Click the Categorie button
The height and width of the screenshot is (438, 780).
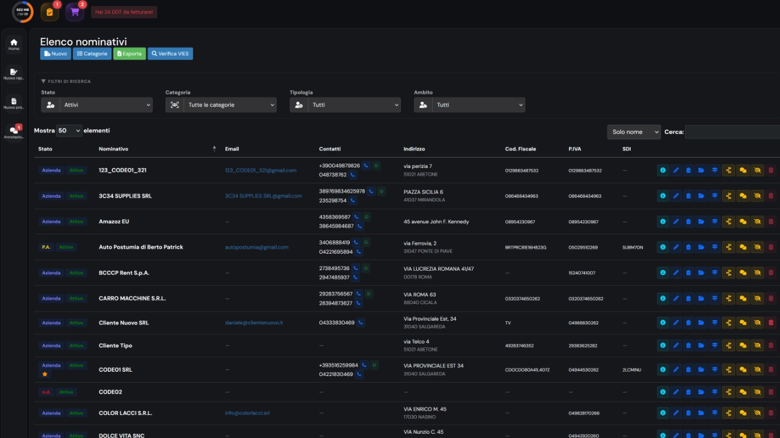coord(91,54)
